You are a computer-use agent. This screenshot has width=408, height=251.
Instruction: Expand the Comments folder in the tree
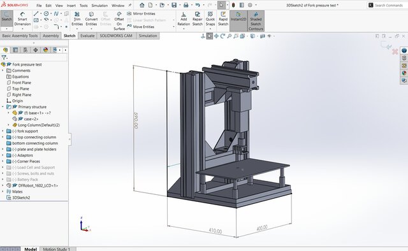click(x=3, y=71)
